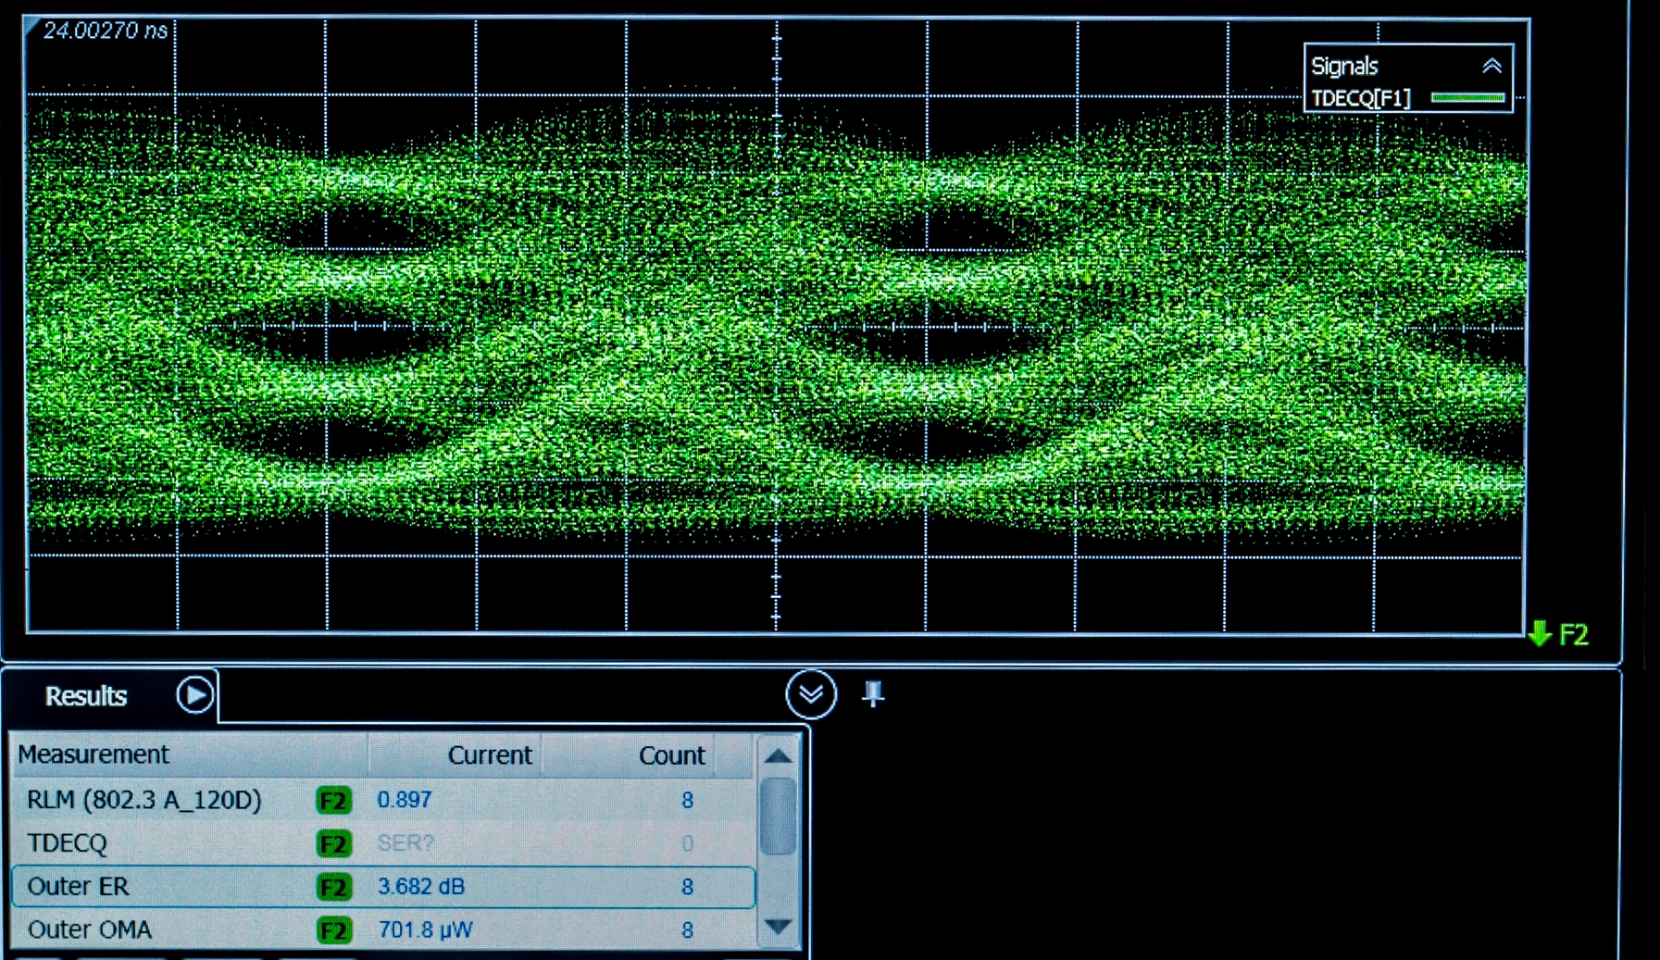Click the play icon on the Results tab
This screenshot has width=1660, height=960.
(194, 694)
